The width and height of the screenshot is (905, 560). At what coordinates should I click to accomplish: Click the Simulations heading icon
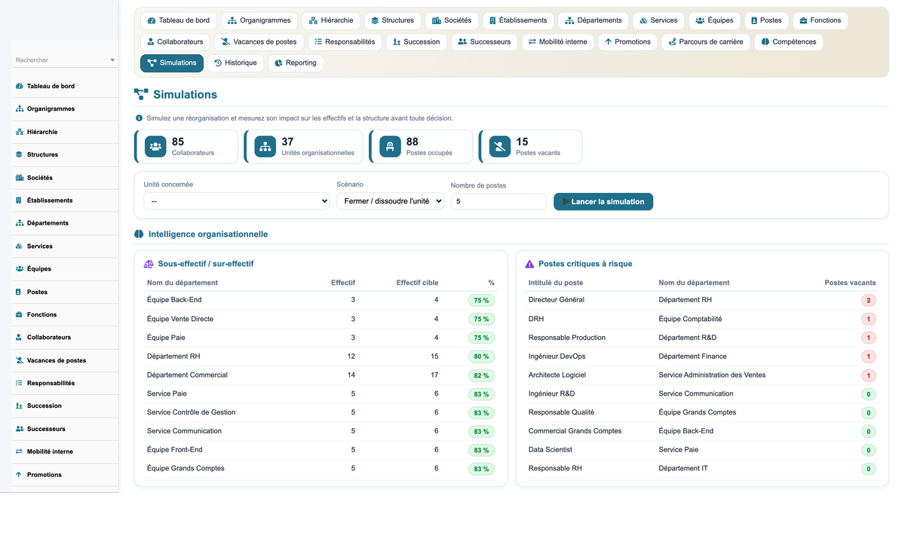click(141, 94)
